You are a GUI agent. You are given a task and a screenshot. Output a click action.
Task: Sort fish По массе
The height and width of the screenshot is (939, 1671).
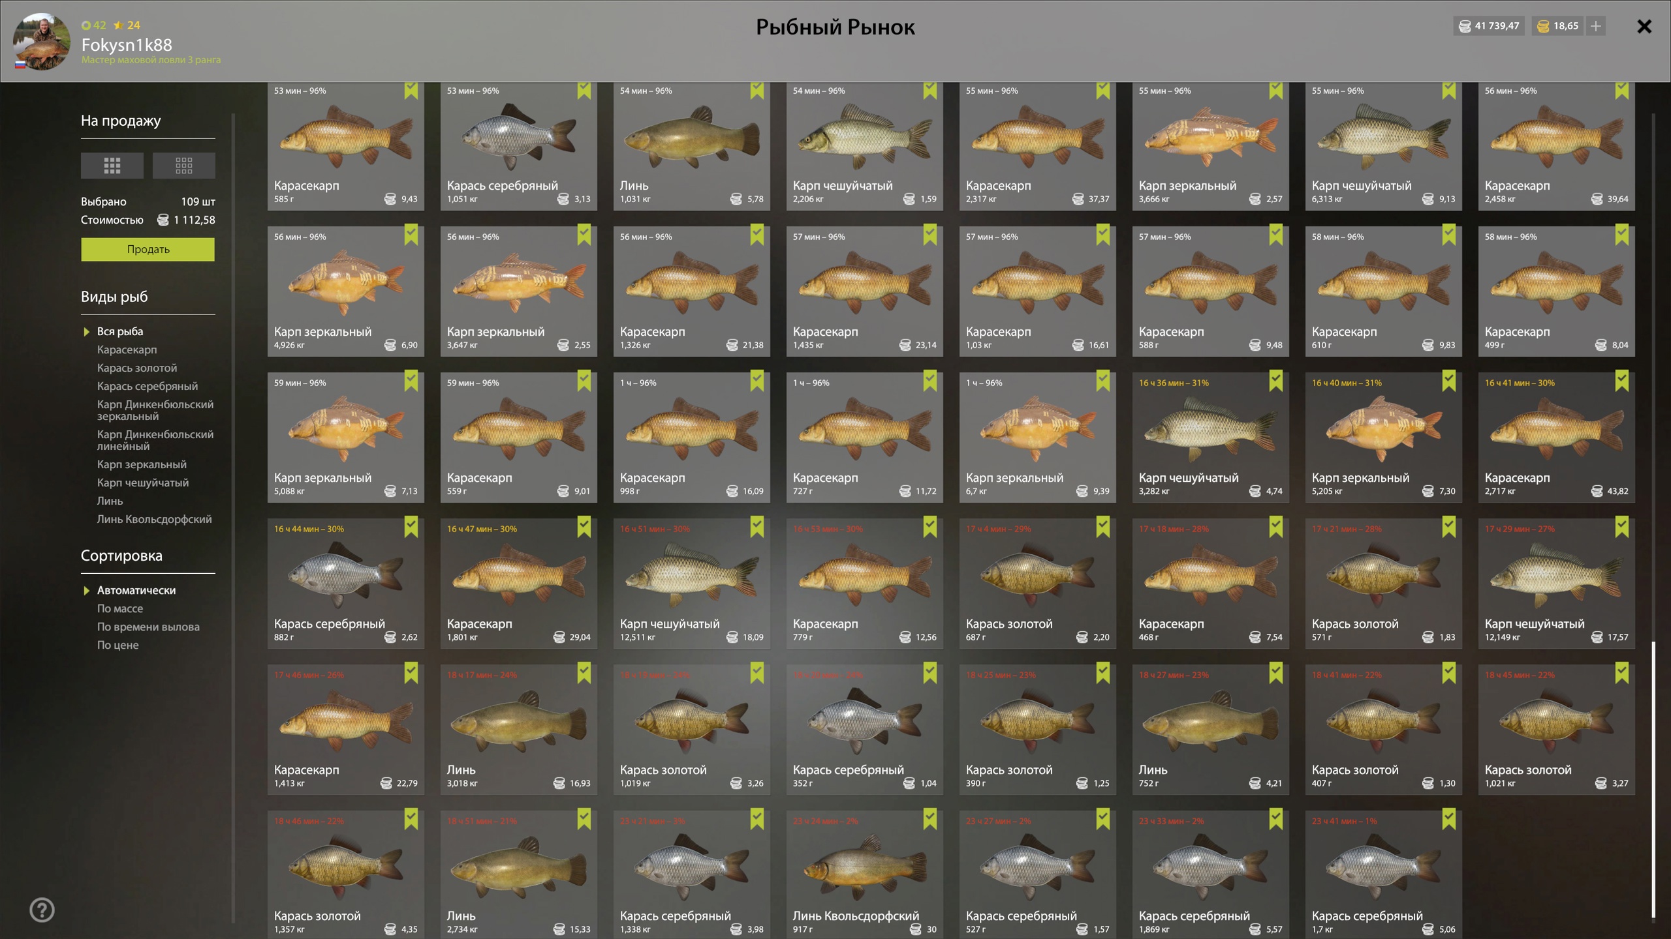[119, 608]
